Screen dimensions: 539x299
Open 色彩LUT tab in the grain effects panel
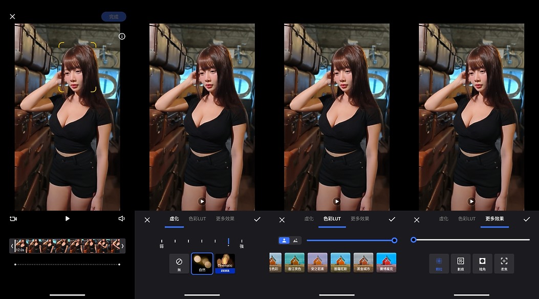467,219
